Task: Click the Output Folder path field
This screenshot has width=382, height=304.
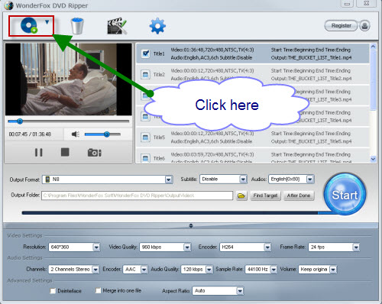Action: tap(137, 196)
